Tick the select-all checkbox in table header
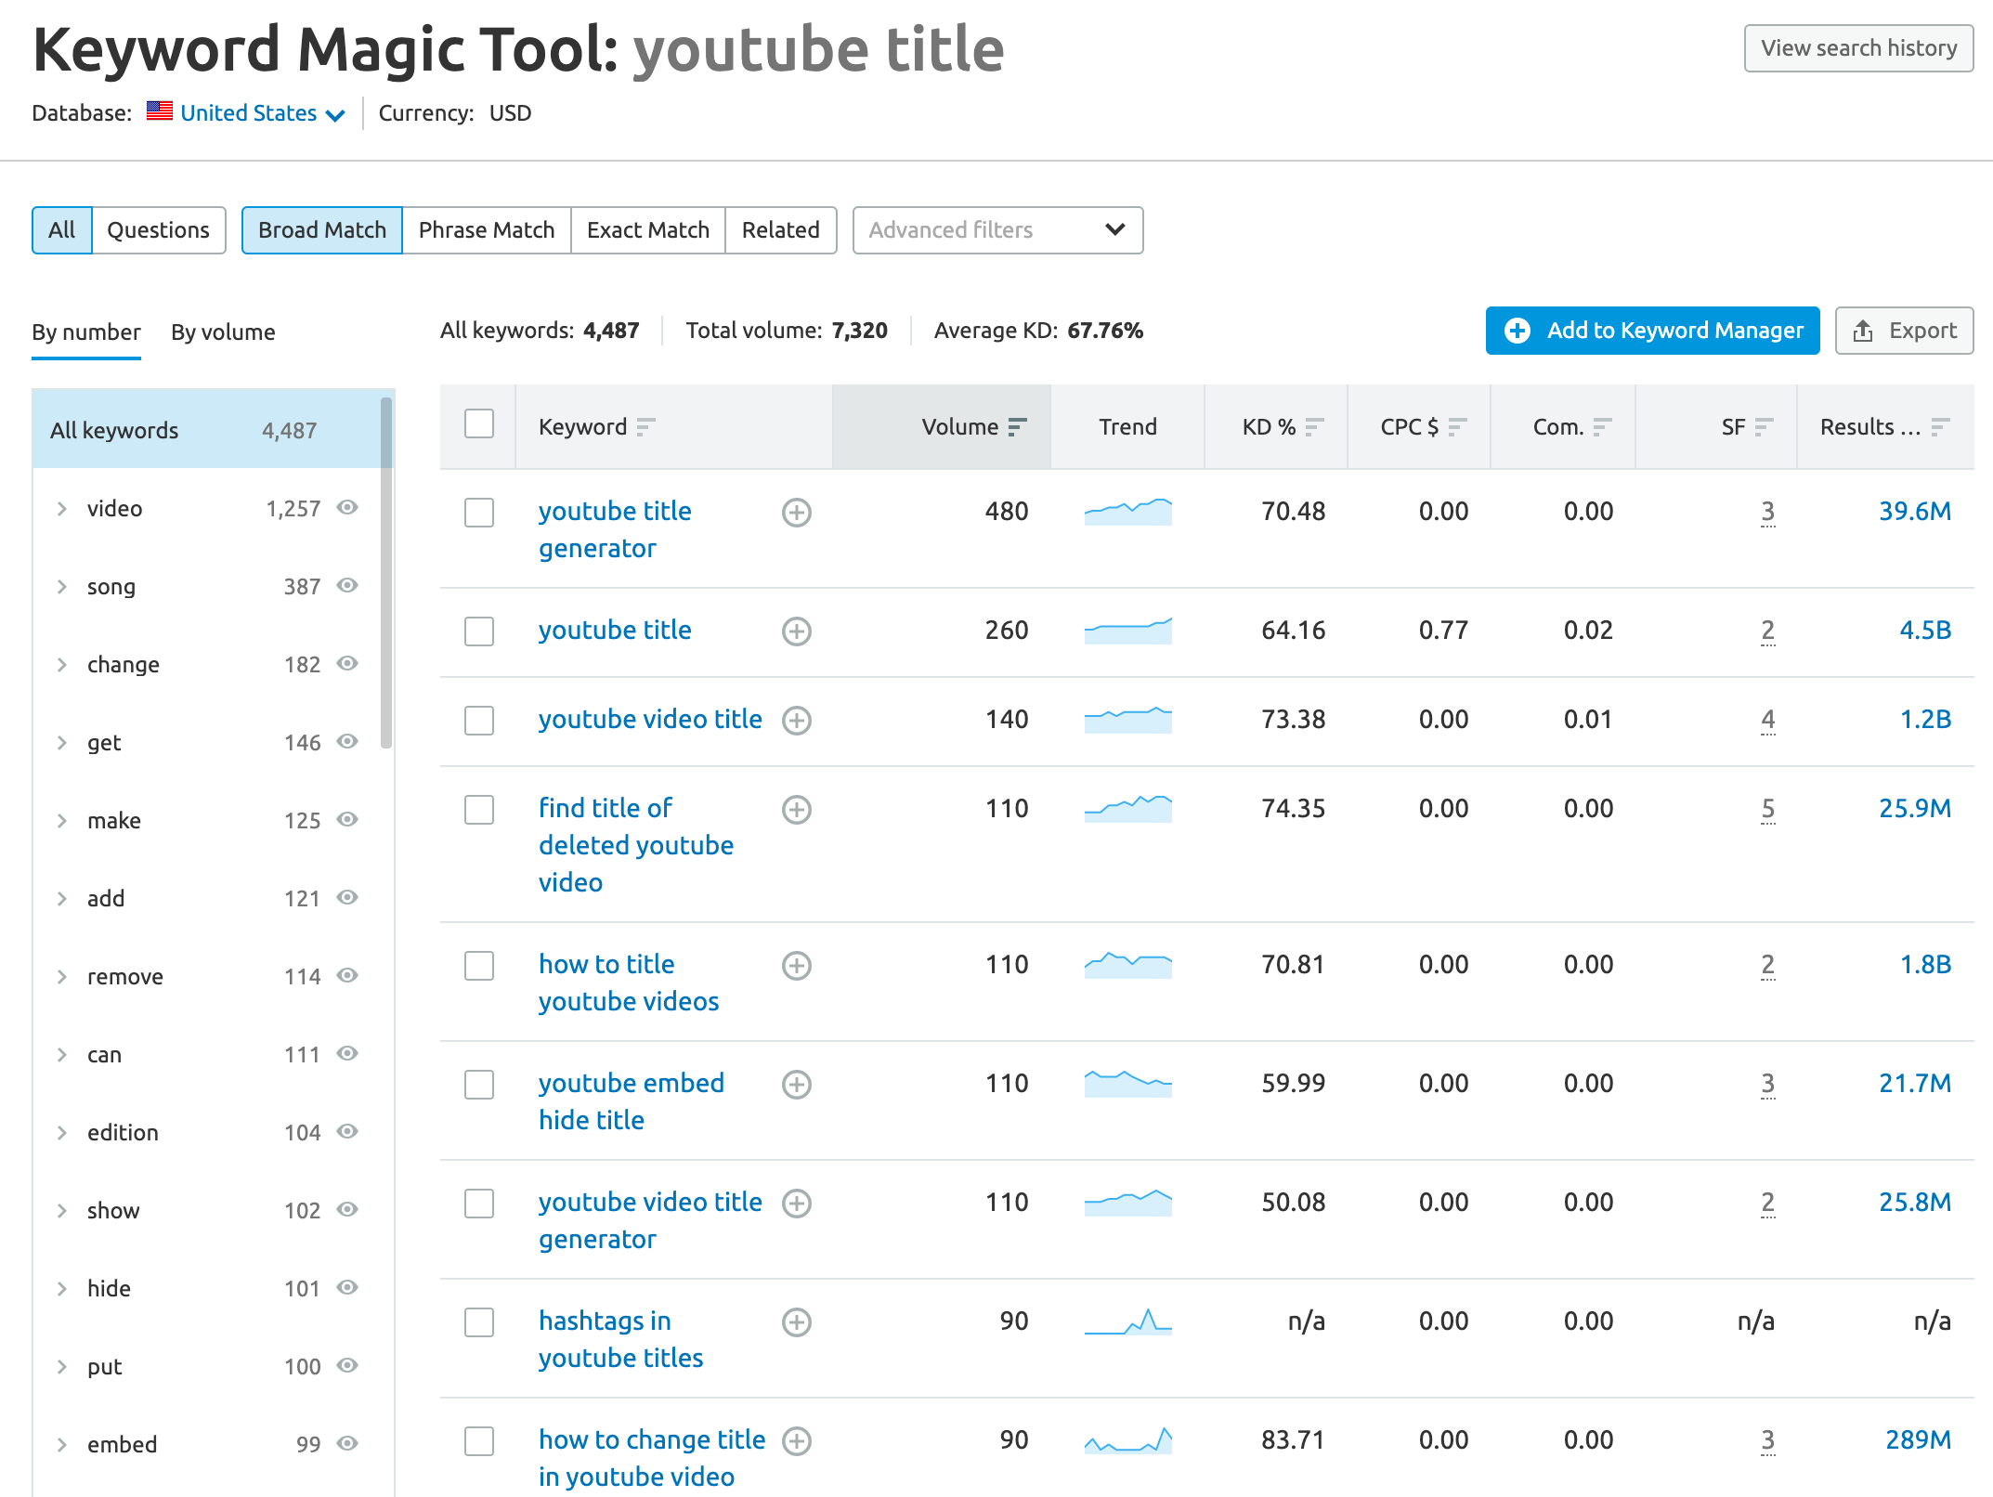Screen dimensions: 1993x1497 tap(479, 424)
